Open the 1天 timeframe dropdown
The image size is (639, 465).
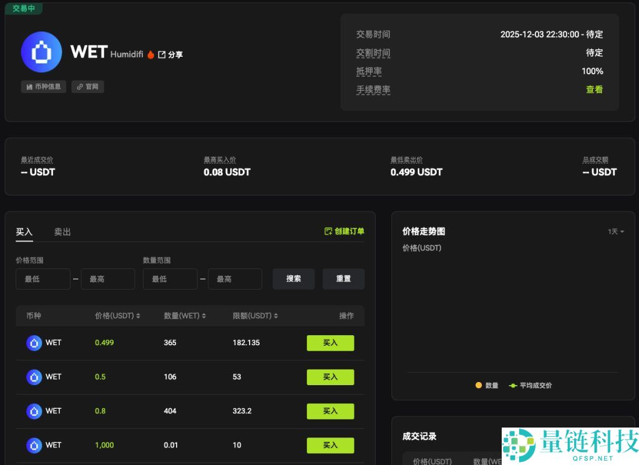coord(615,231)
